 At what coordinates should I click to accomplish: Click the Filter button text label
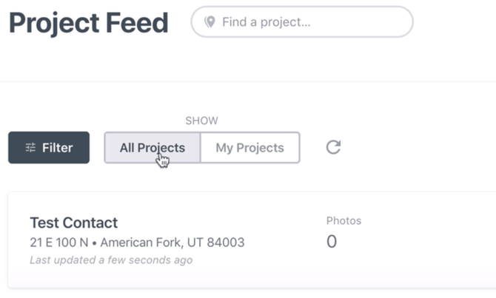[x=57, y=148]
